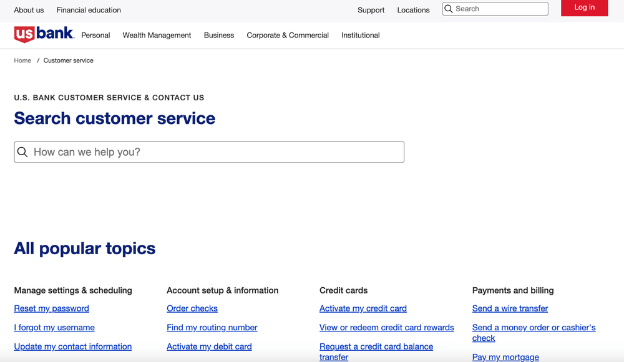Open Activate my credit card link
This screenshot has width=624, height=362.
[x=363, y=308]
